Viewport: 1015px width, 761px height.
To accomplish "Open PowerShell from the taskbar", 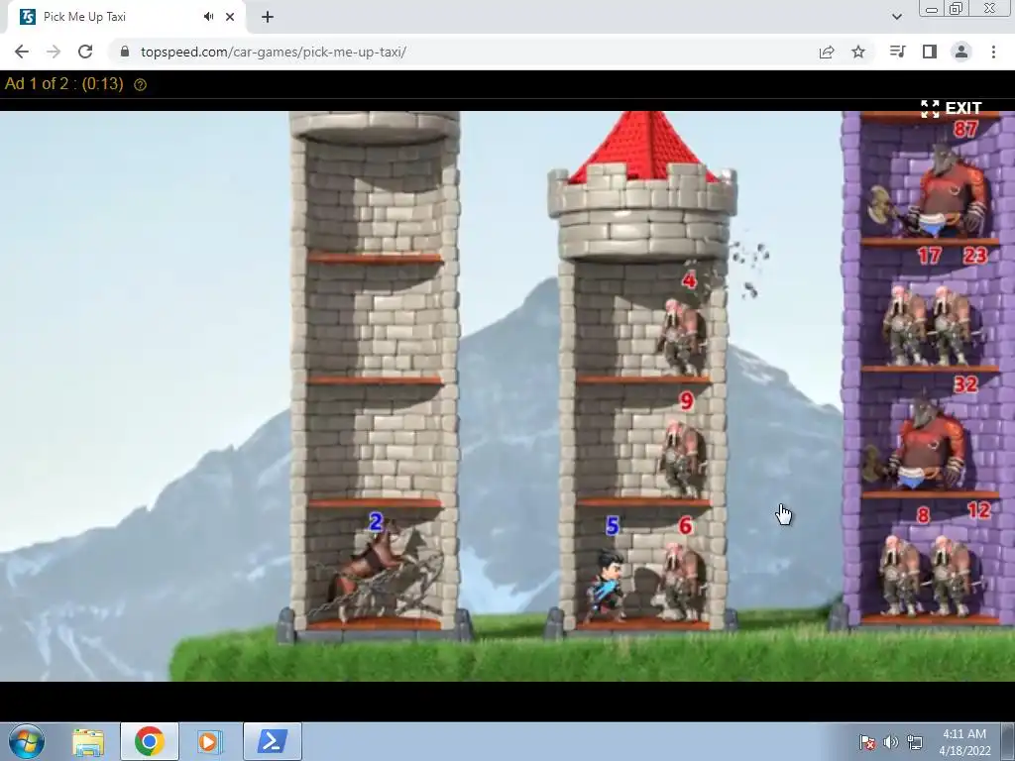I will (x=272, y=741).
